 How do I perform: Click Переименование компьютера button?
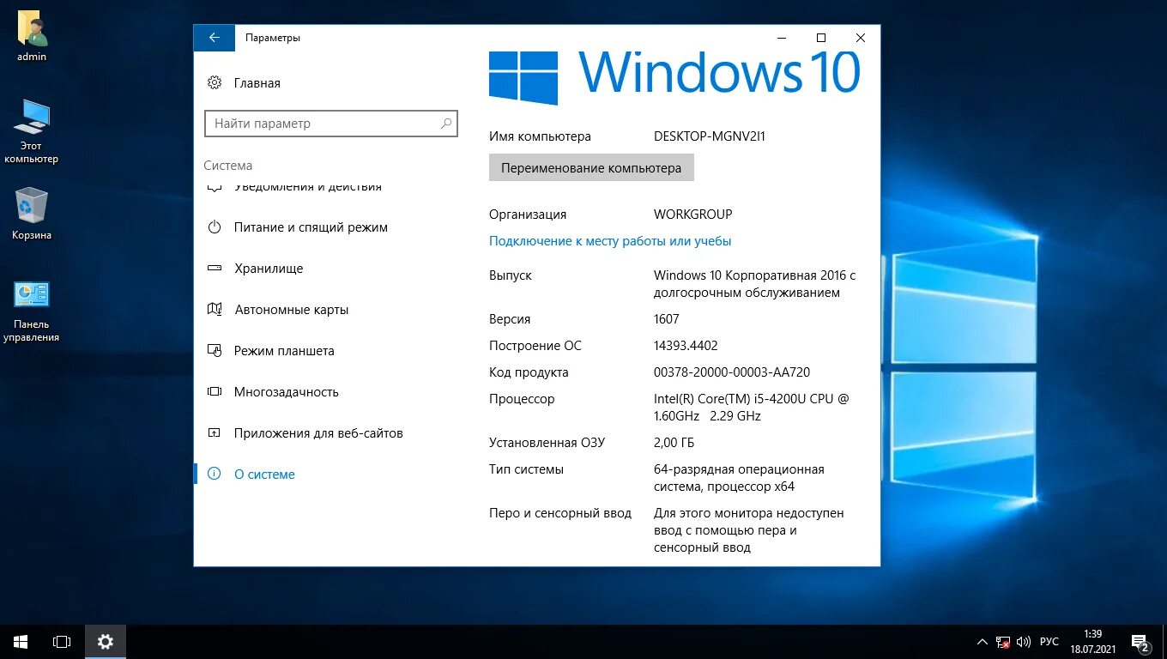pos(591,168)
